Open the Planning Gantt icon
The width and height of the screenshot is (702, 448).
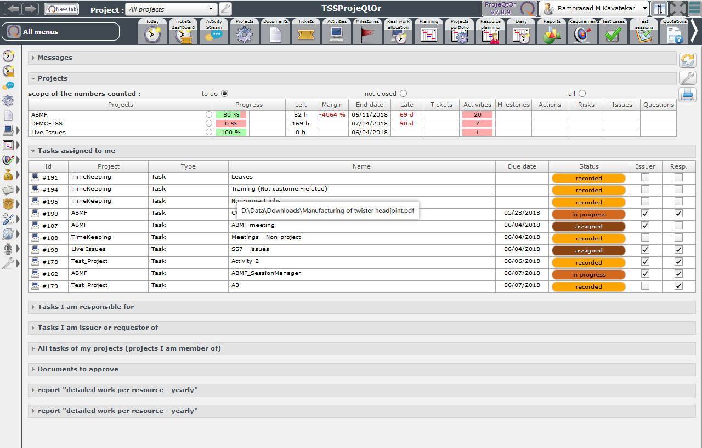pos(428,35)
